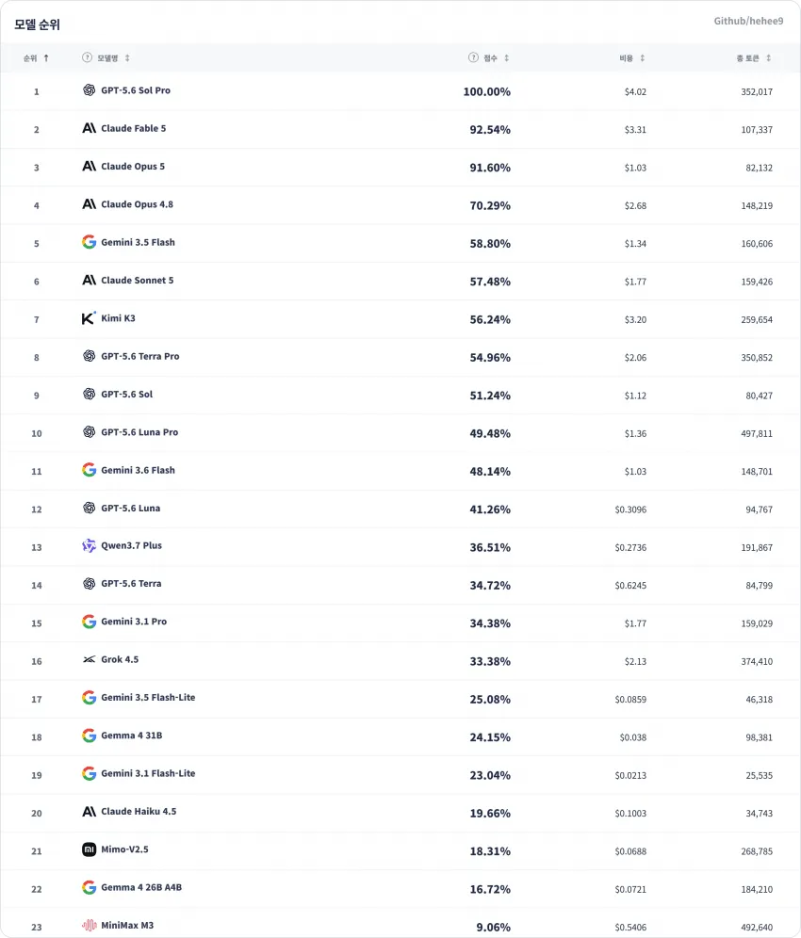The height and width of the screenshot is (938, 801).
Task: Select the Claude Opus 5 model name
Action: tap(133, 167)
